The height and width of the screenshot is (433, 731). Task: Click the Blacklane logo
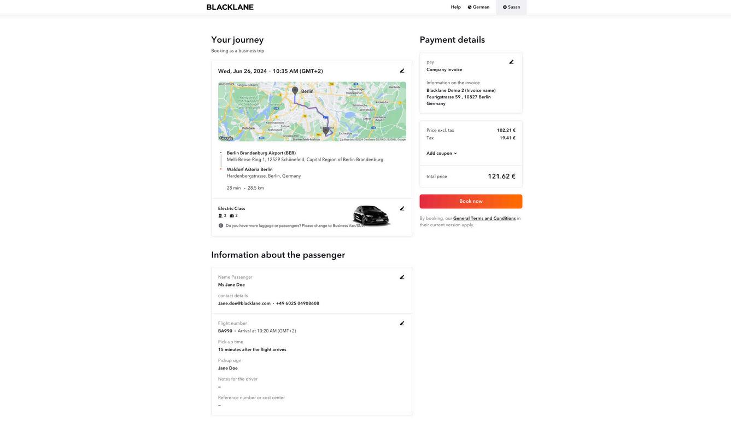pos(230,7)
